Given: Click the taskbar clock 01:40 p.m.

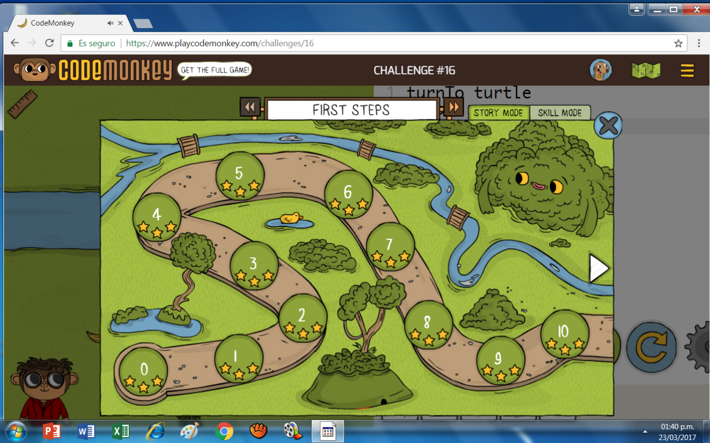Looking at the screenshot, I should point(677,427).
